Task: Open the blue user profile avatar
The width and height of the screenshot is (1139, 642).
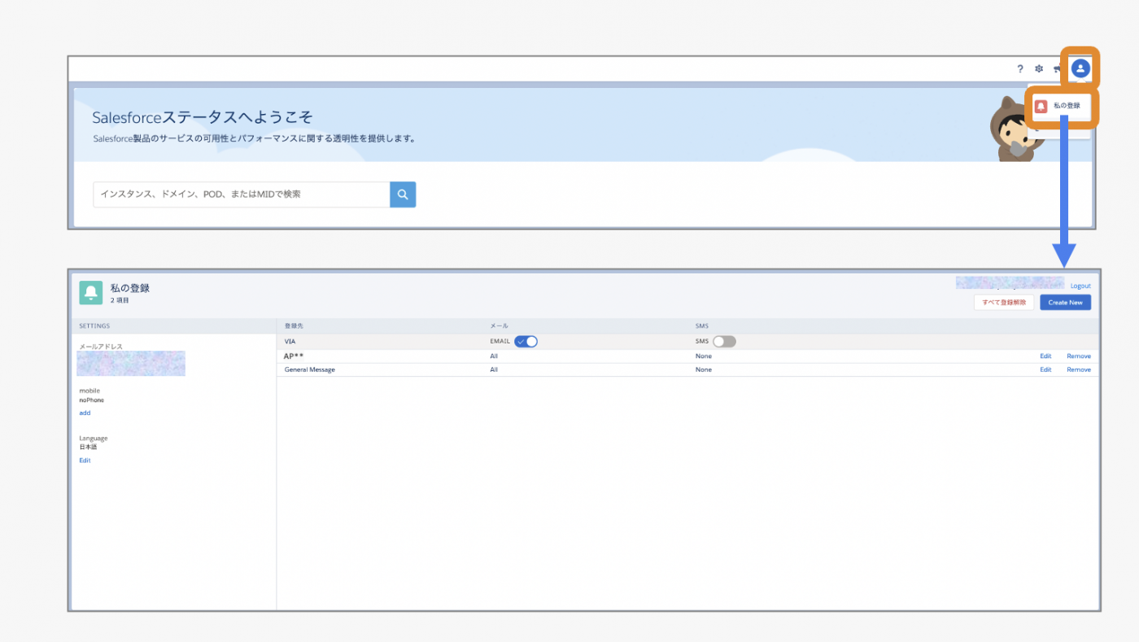Action: [x=1080, y=68]
